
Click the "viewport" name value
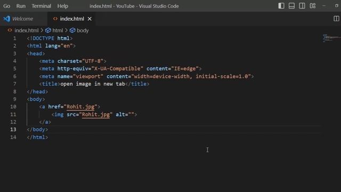tap(88, 76)
